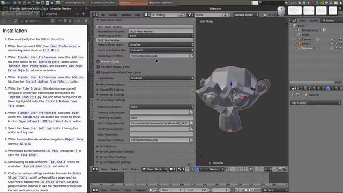This screenshot has height=193, width=343.
Task: Click the timeline End frame field
Action: [197, 190]
